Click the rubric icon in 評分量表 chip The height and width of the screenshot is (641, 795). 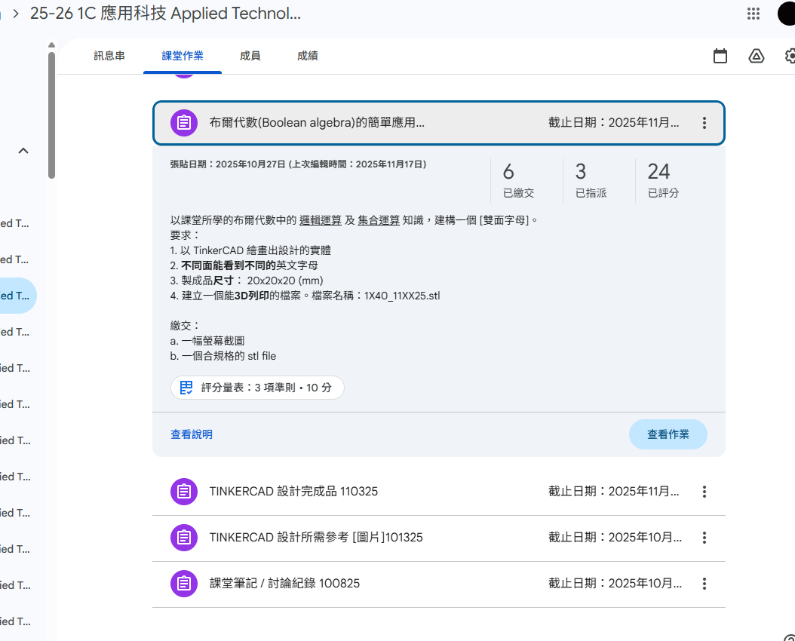[x=186, y=388]
